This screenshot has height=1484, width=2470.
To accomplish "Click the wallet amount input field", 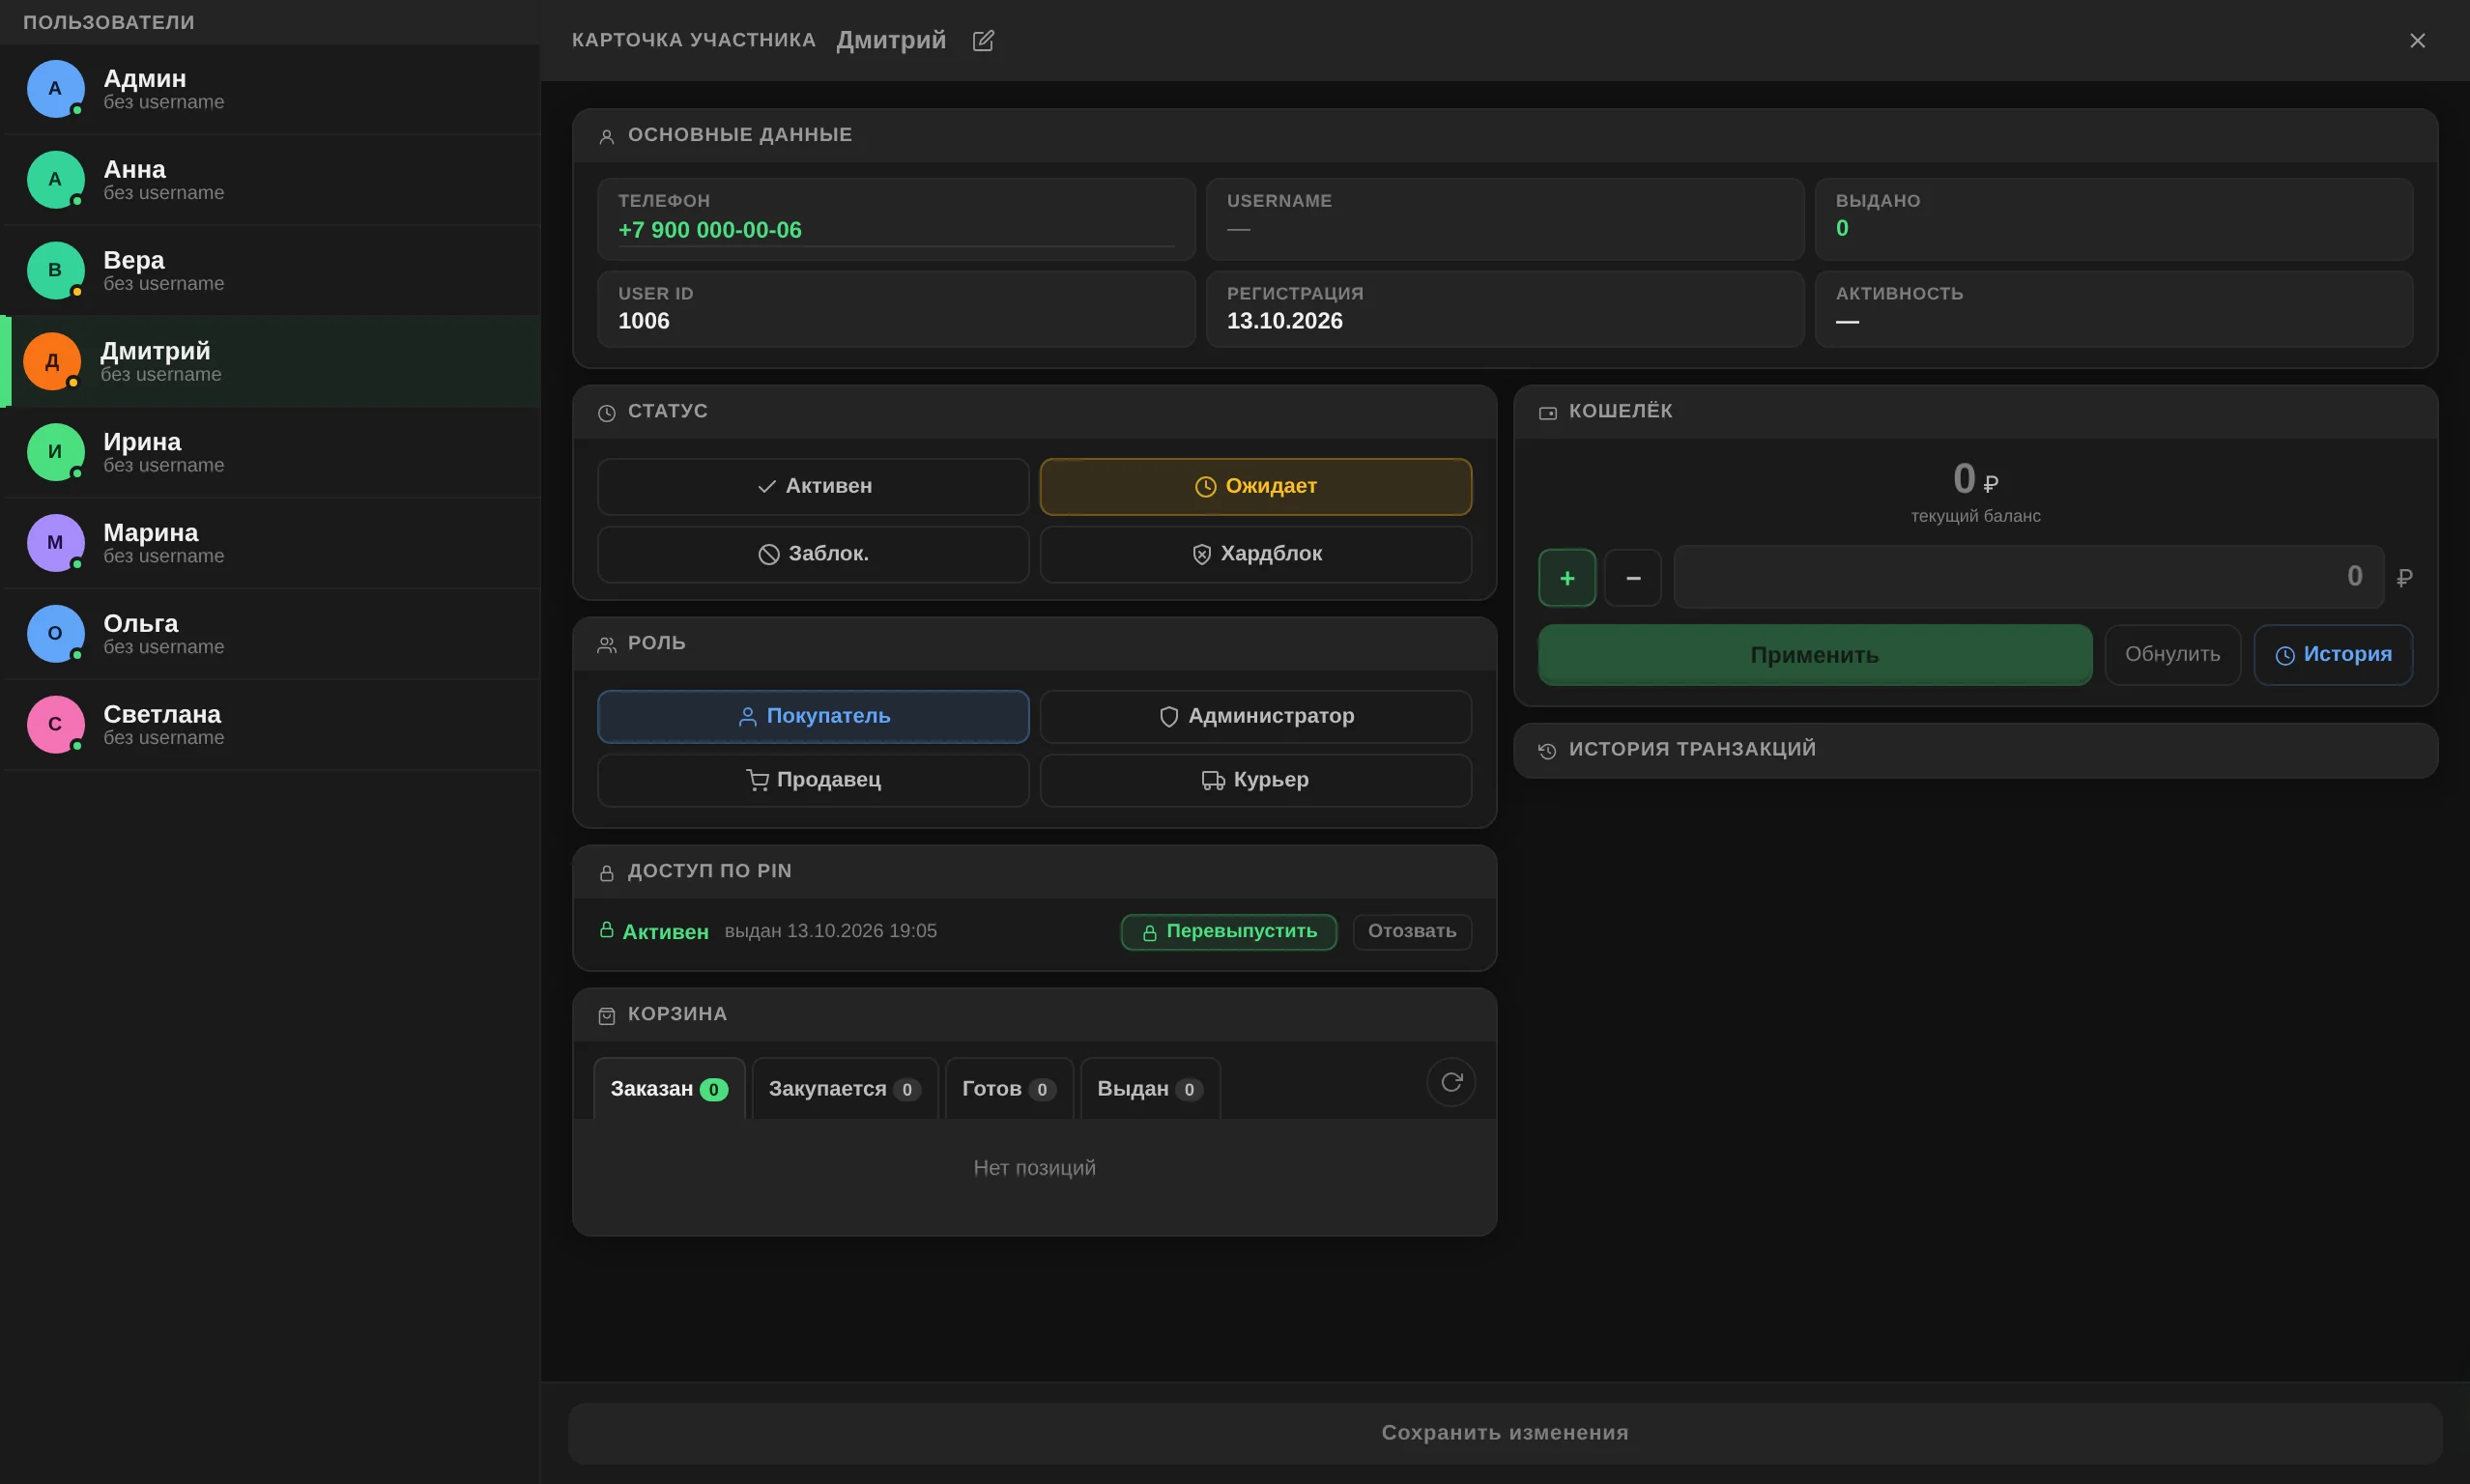I will [x=2028, y=577].
